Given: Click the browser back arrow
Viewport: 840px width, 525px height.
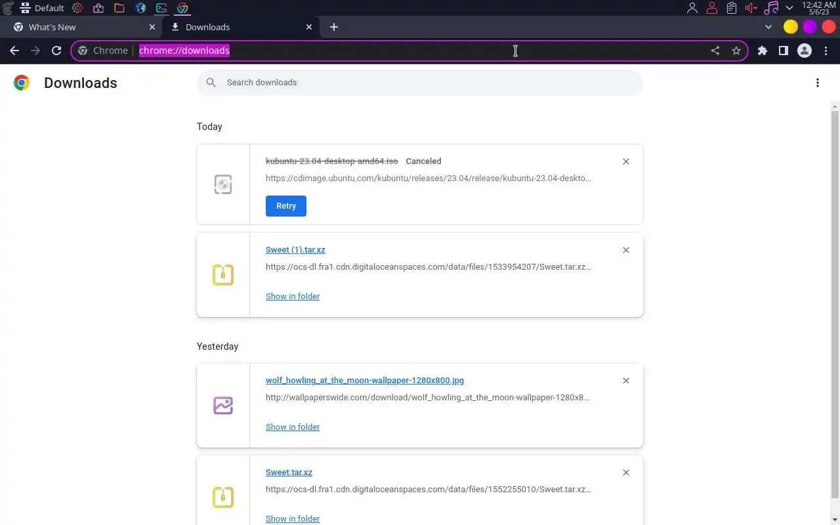Looking at the screenshot, I should [x=14, y=51].
